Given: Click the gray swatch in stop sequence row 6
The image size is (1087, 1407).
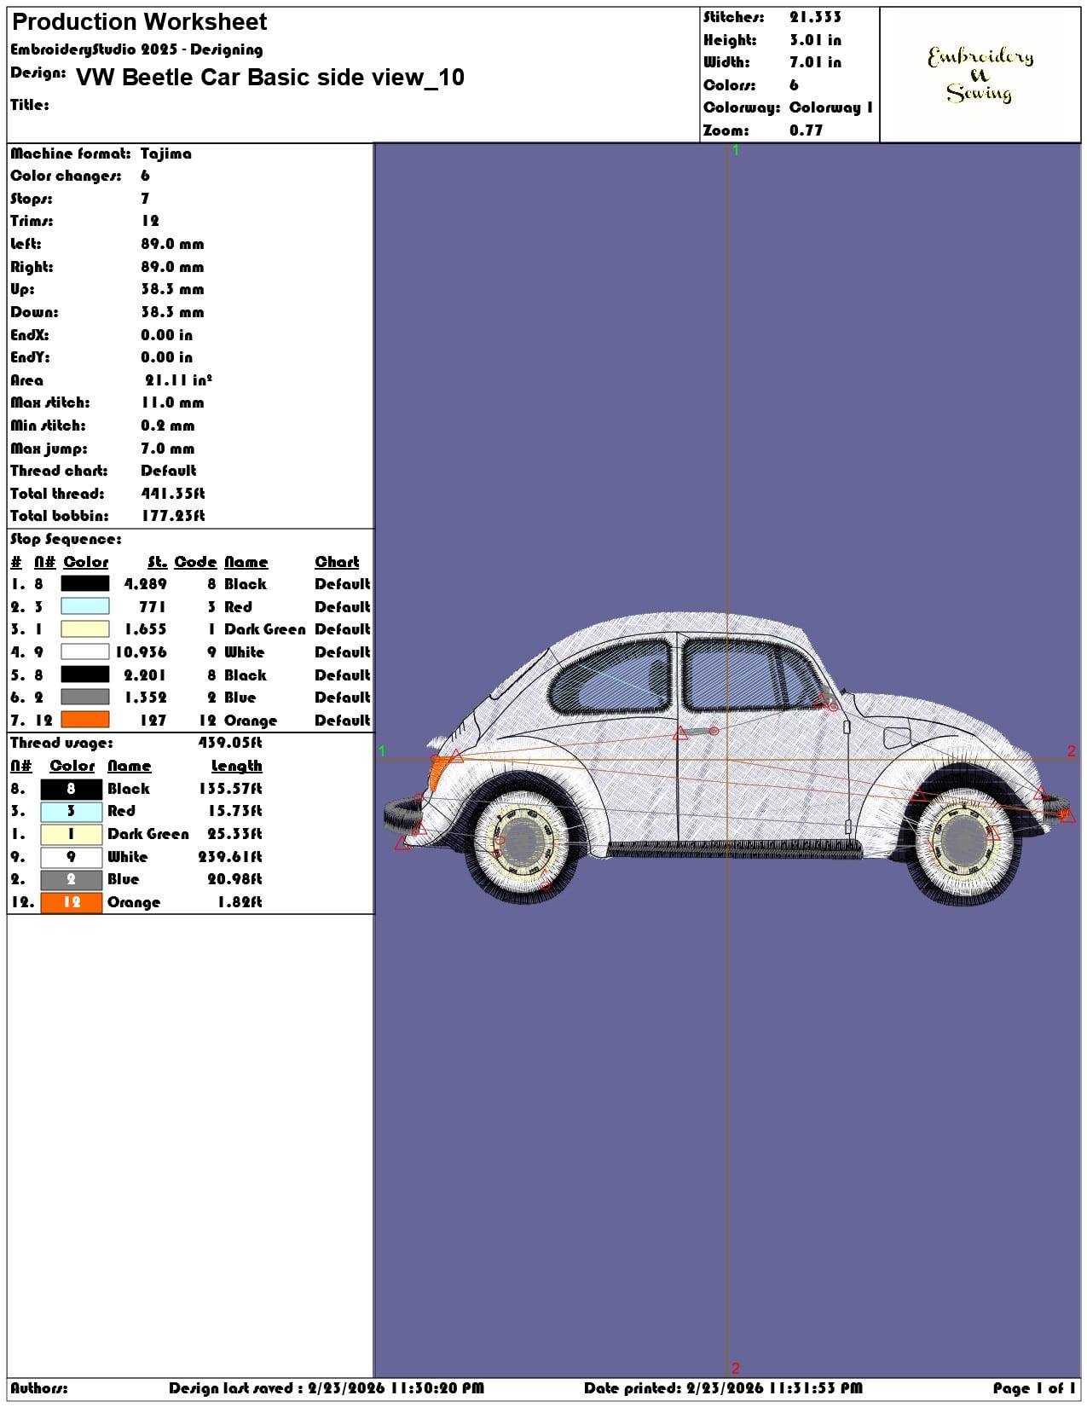Looking at the screenshot, I should [85, 698].
